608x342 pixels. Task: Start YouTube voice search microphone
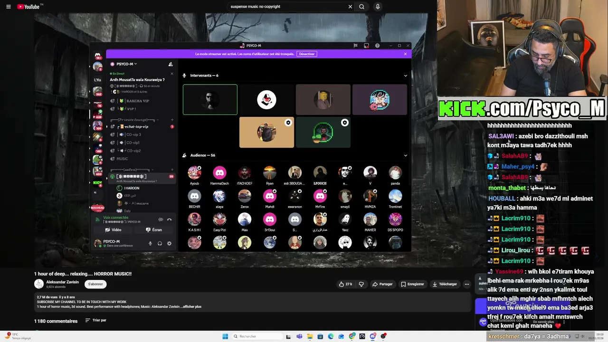point(378,7)
